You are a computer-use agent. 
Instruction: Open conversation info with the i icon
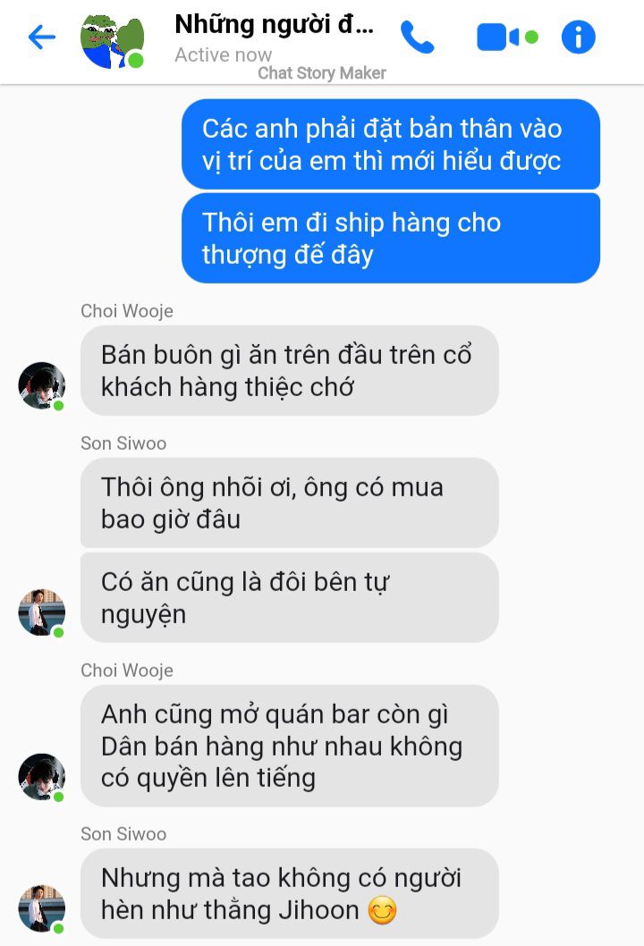(x=578, y=37)
